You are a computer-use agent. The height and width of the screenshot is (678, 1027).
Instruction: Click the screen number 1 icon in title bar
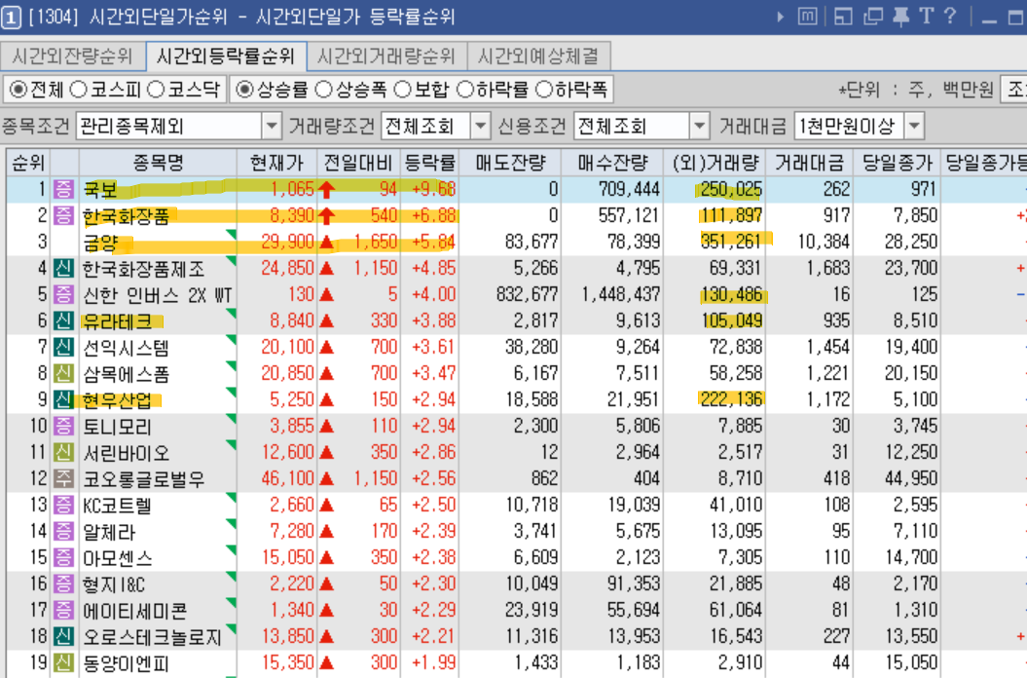[x=11, y=18]
